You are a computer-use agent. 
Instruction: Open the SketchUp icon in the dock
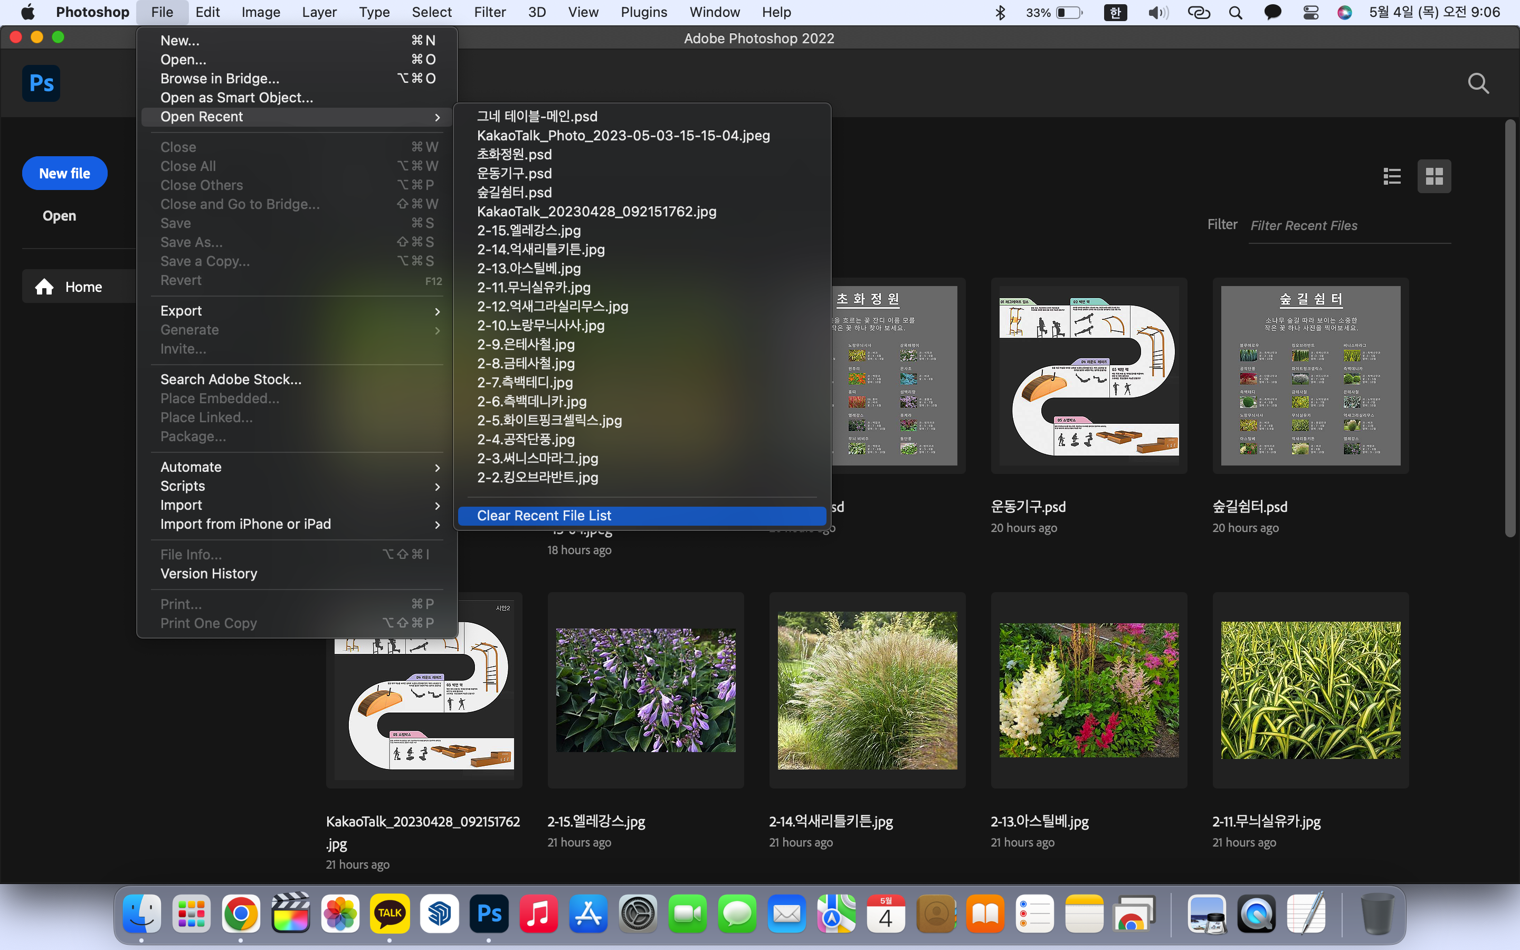coord(439,913)
